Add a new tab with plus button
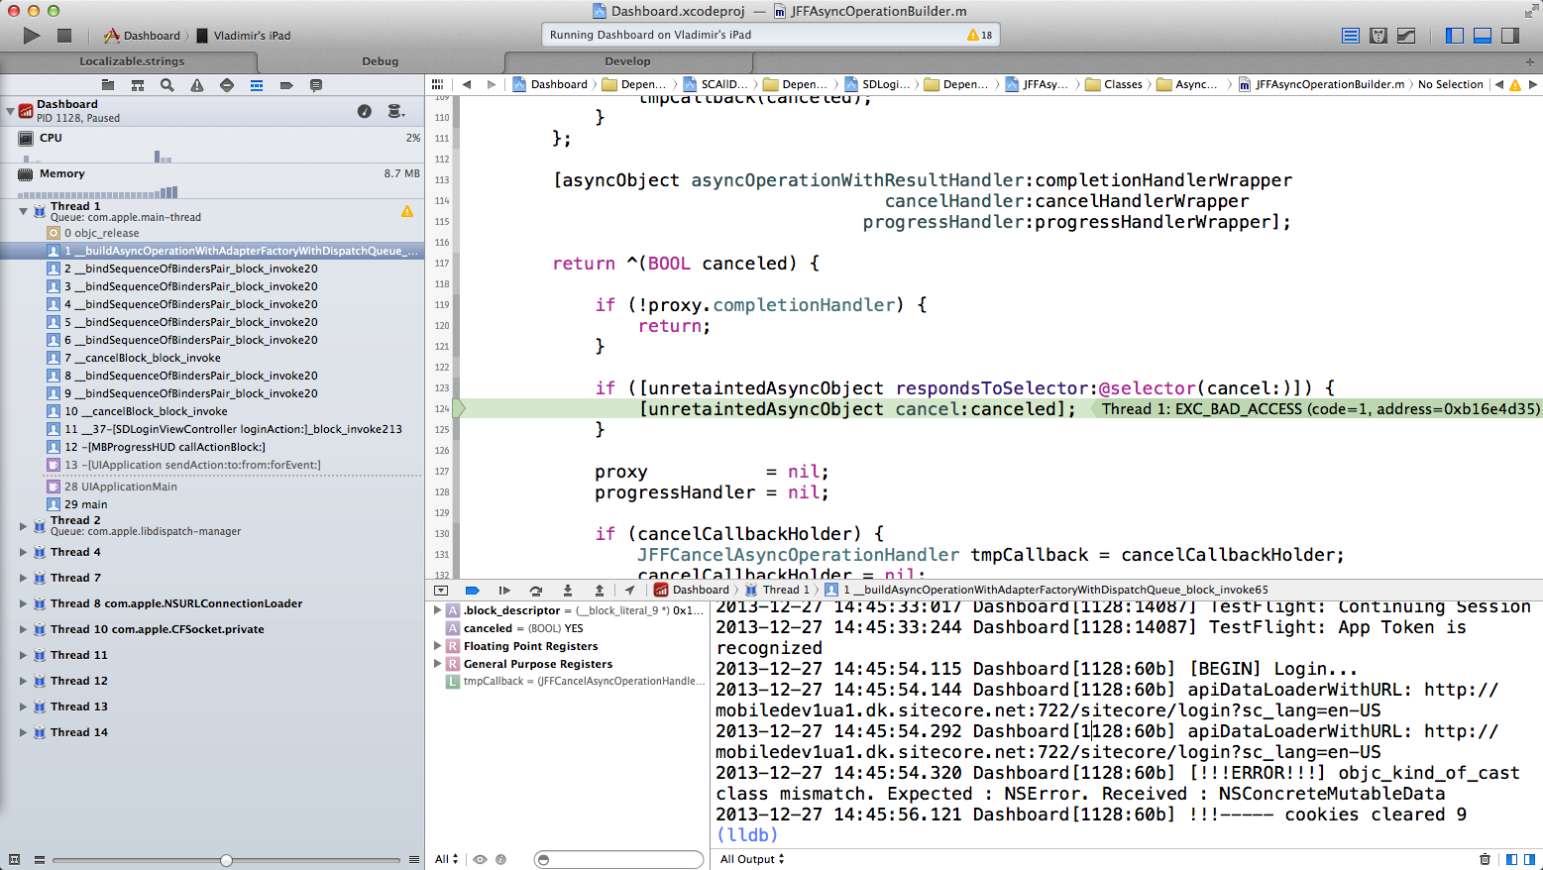Screen dimensions: 1543x870 pos(1529,60)
